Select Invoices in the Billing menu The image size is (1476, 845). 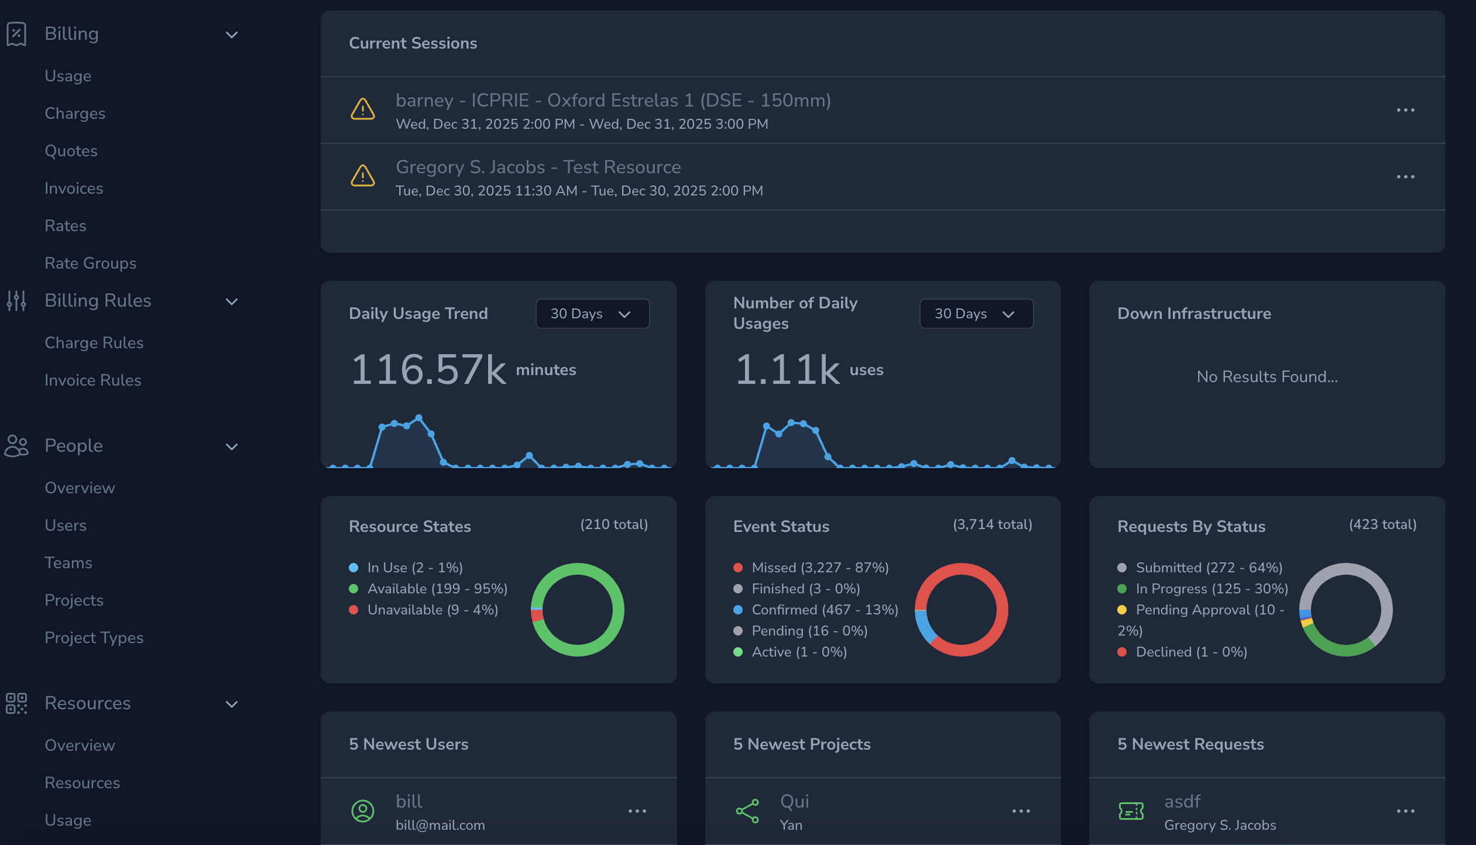tap(74, 188)
